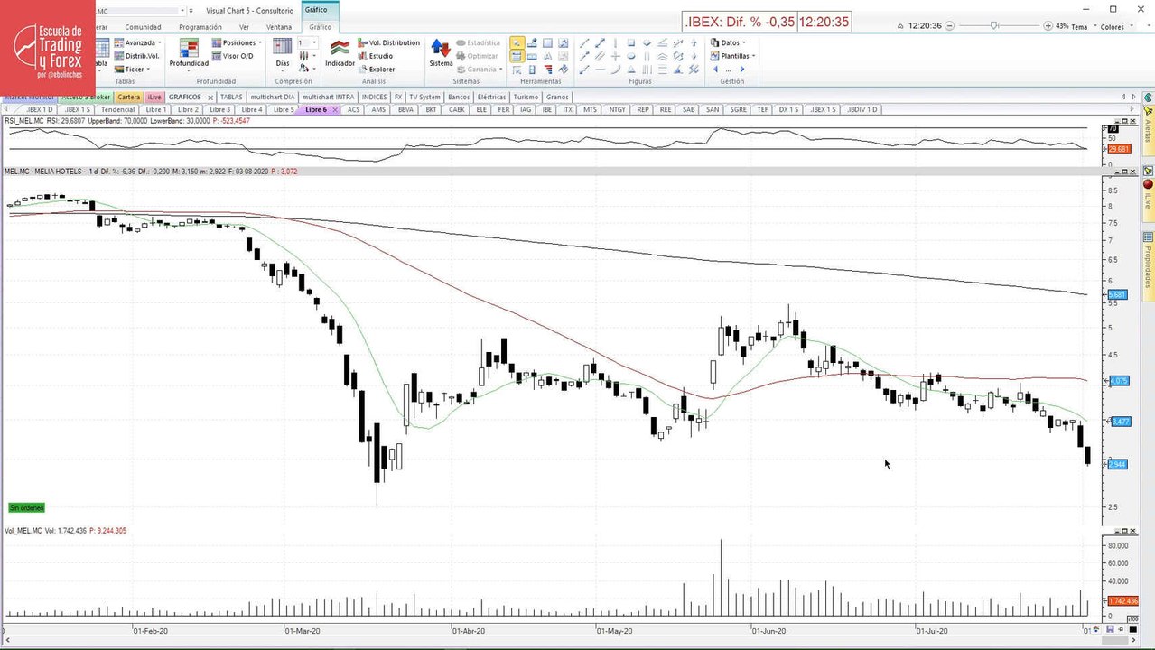Switch to the Ver ribbon tab
The width and height of the screenshot is (1155, 650).
[244, 27]
